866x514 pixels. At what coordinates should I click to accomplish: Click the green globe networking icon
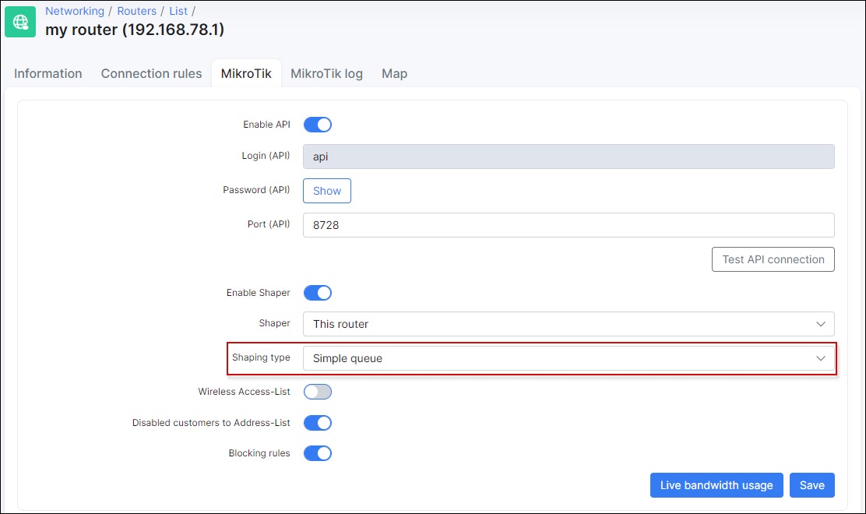(20, 22)
